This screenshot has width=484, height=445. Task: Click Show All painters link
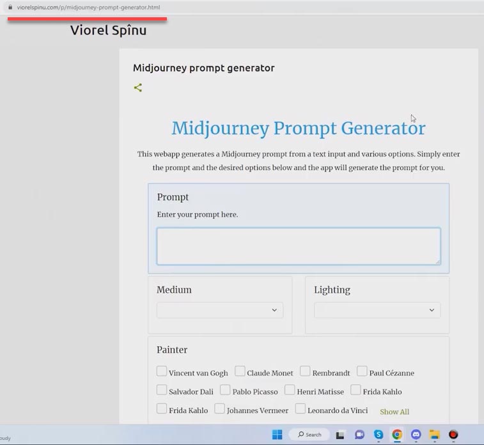pyautogui.click(x=394, y=412)
